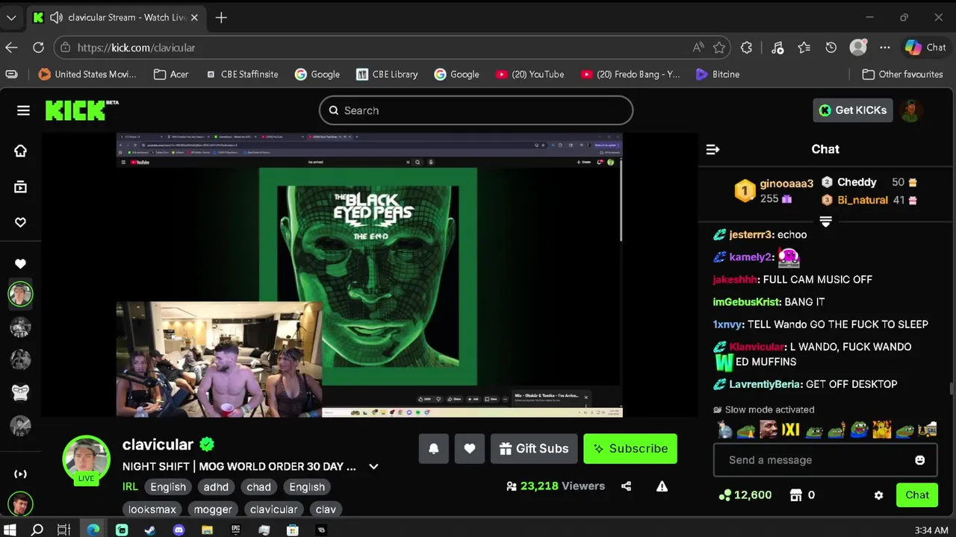Go back with browser back arrow

click(x=11, y=48)
